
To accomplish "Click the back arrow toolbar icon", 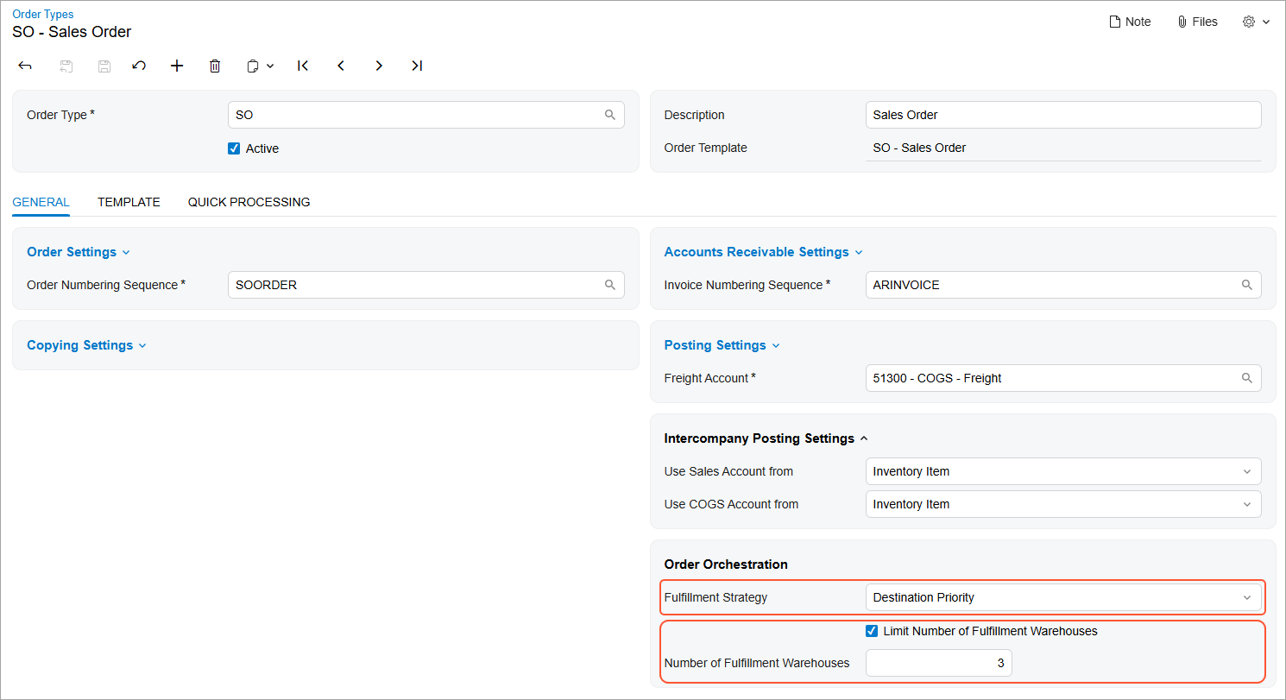I will 25,66.
